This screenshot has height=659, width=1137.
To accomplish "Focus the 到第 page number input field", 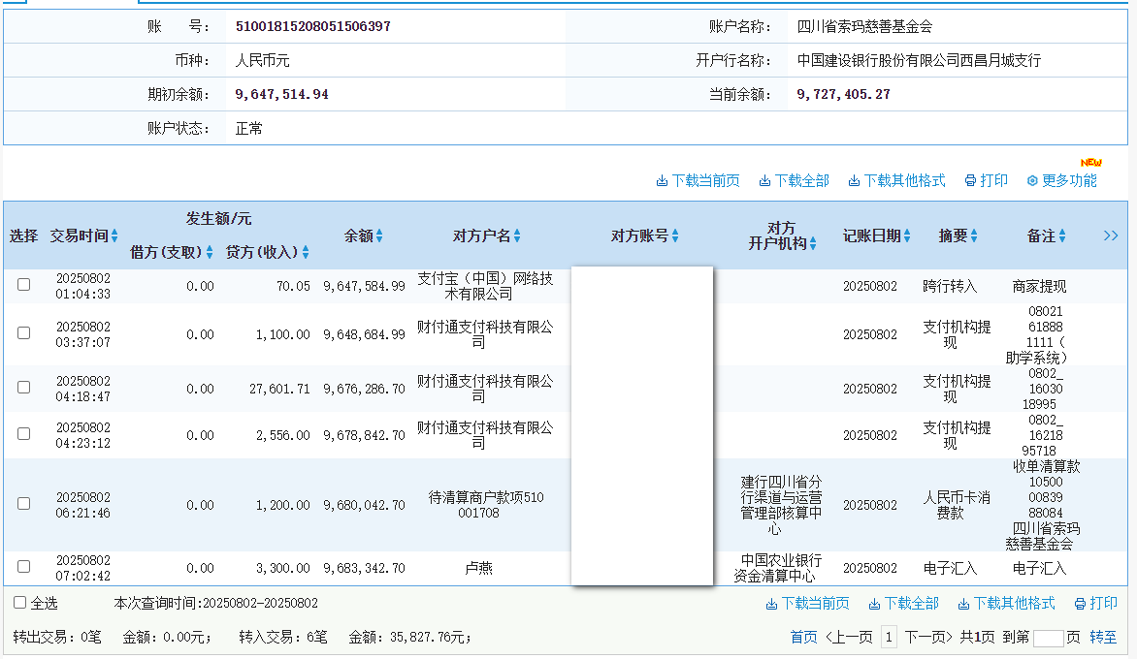I will 1048,638.
